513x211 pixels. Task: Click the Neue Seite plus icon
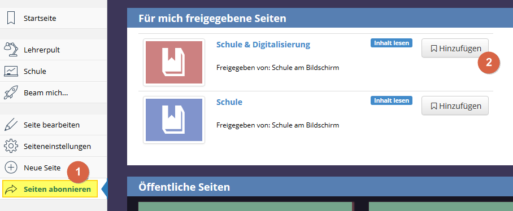pyautogui.click(x=11, y=168)
